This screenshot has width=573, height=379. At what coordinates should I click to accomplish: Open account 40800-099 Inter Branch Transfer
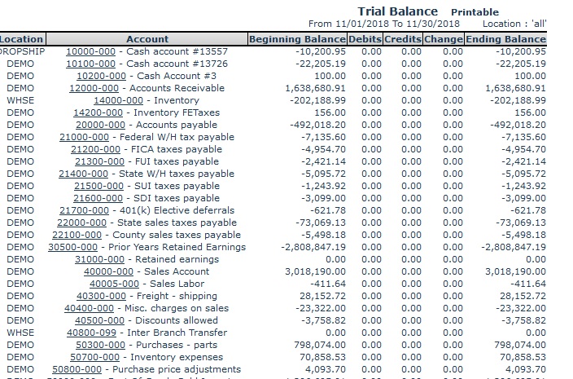click(x=94, y=333)
